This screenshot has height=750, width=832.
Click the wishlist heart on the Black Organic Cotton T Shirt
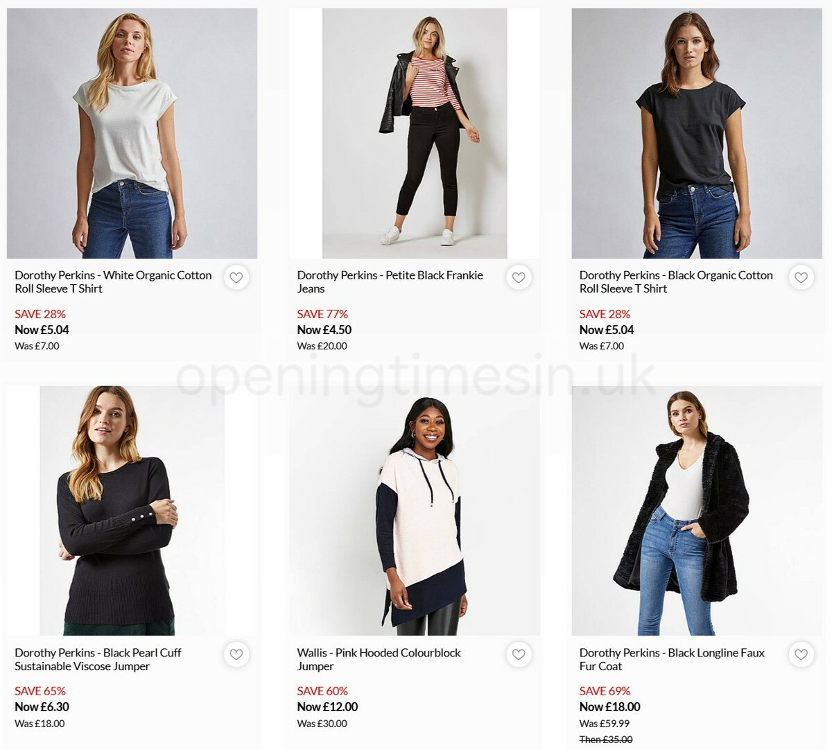click(801, 277)
